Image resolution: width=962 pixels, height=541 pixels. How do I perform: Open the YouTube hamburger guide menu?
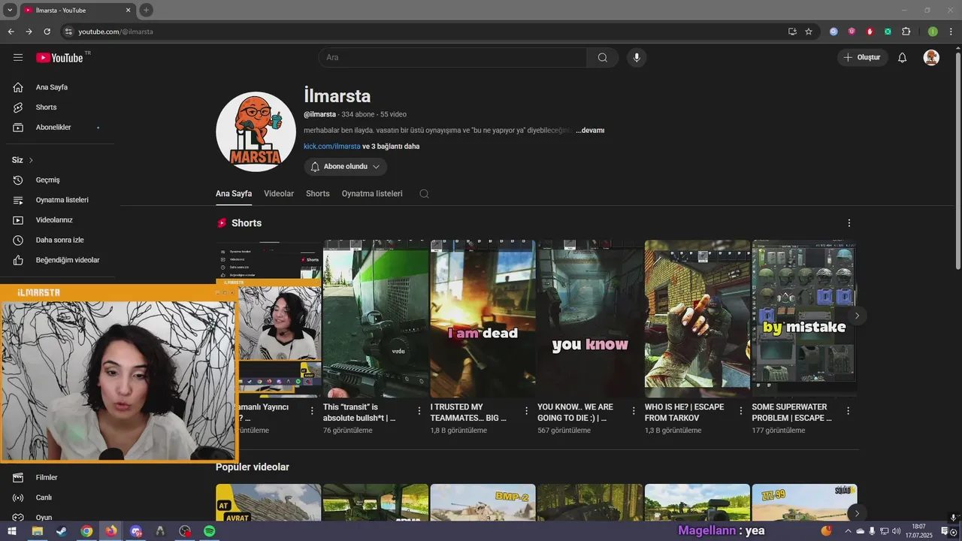[x=18, y=57]
